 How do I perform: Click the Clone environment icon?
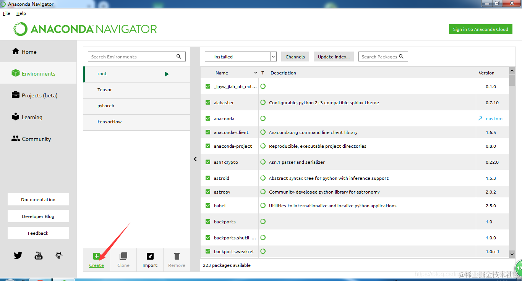[123, 256]
